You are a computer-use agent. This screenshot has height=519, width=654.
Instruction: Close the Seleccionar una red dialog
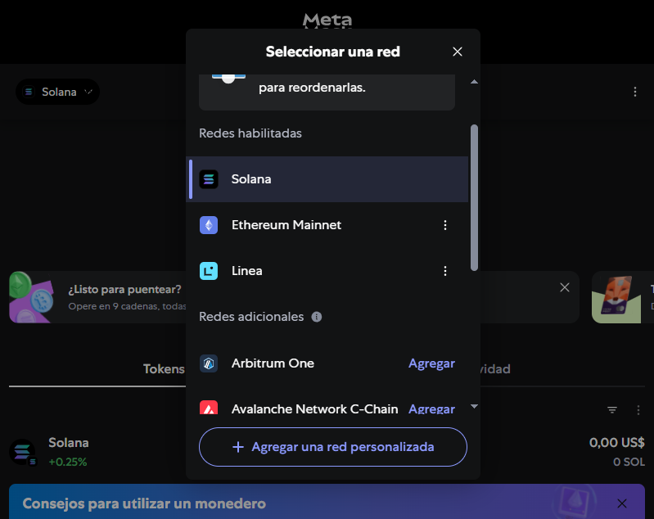coord(458,52)
